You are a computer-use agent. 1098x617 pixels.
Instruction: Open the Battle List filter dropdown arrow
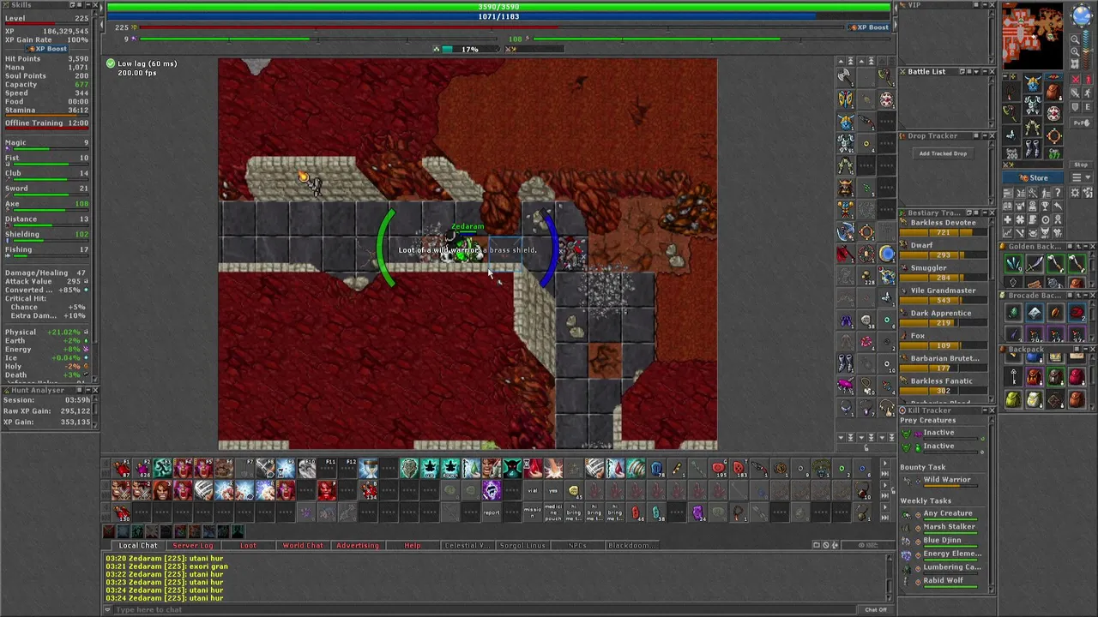point(976,72)
